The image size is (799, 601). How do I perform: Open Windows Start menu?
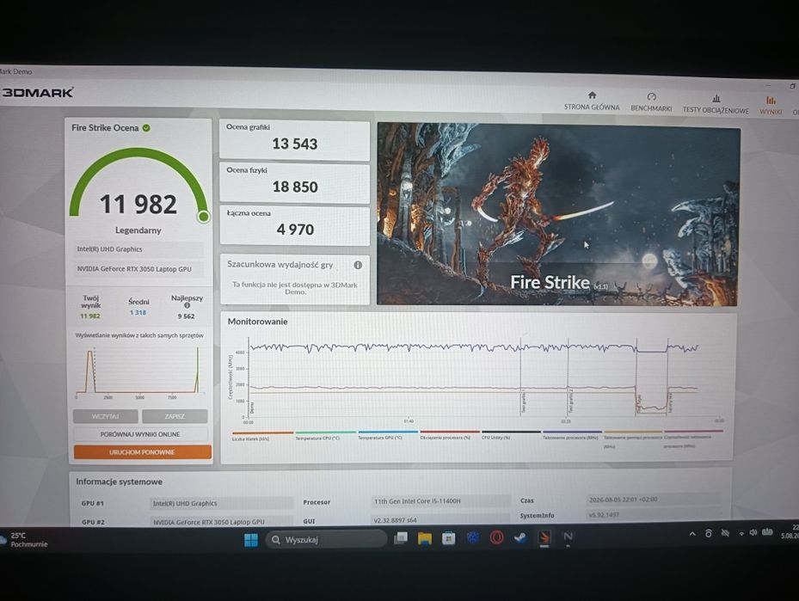tap(250, 540)
